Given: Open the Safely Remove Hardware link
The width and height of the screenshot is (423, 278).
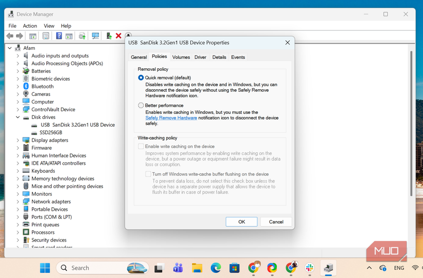Looking at the screenshot, I should pos(171,118).
